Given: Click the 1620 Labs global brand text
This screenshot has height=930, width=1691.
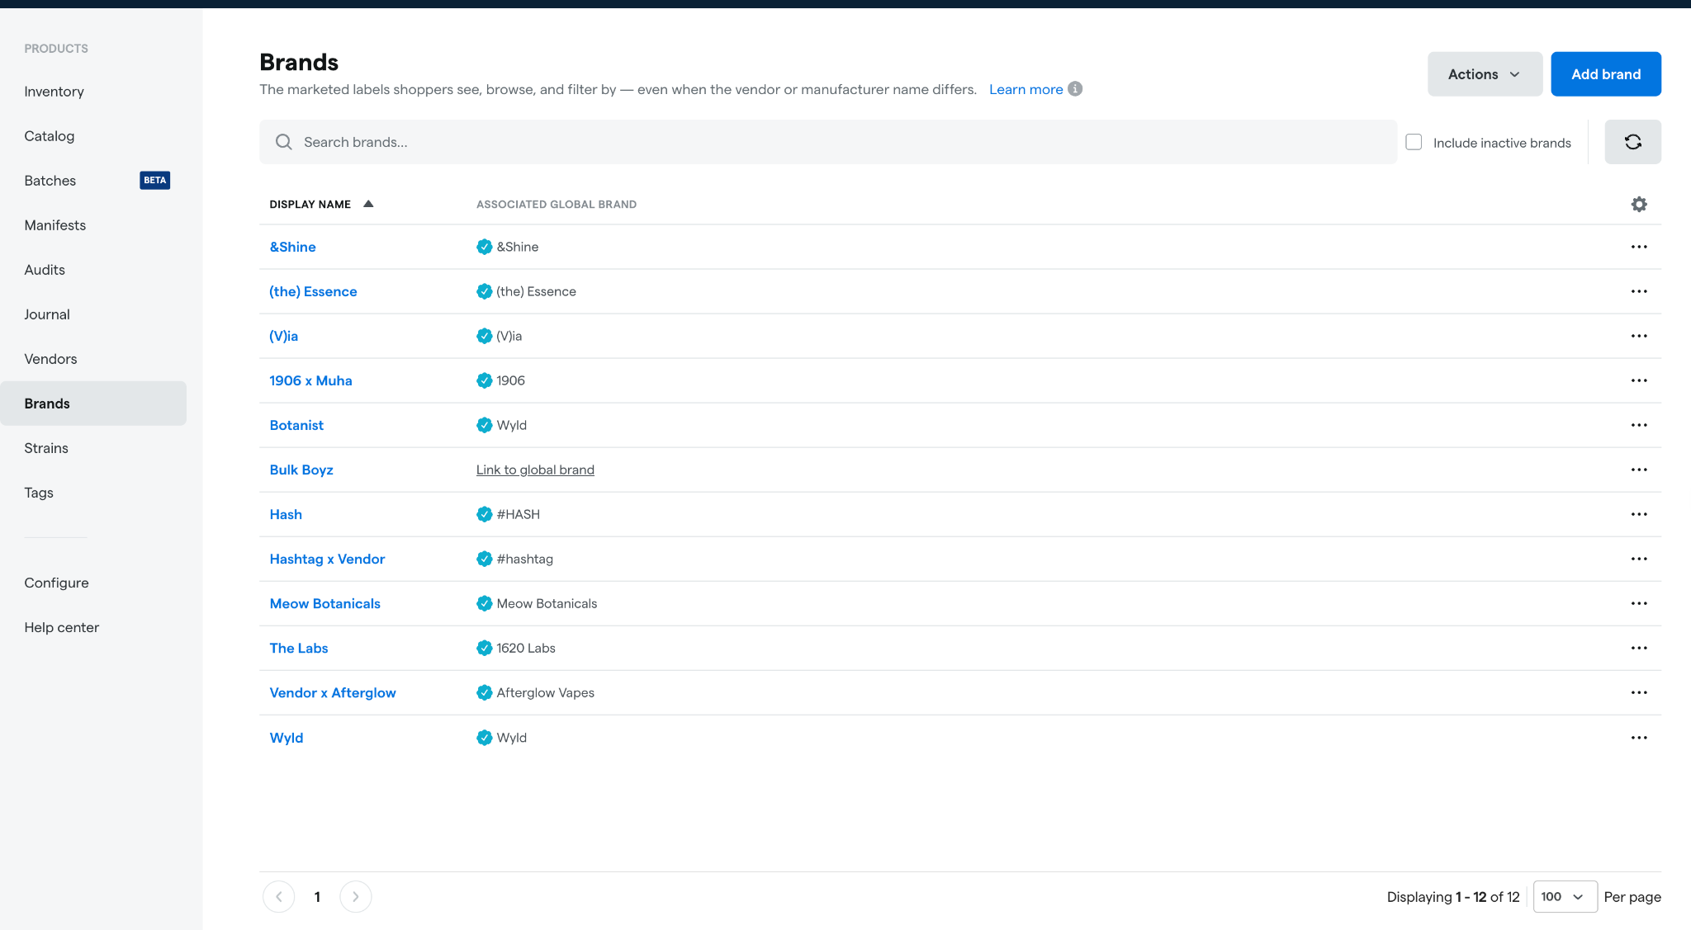Looking at the screenshot, I should [526, 648].
